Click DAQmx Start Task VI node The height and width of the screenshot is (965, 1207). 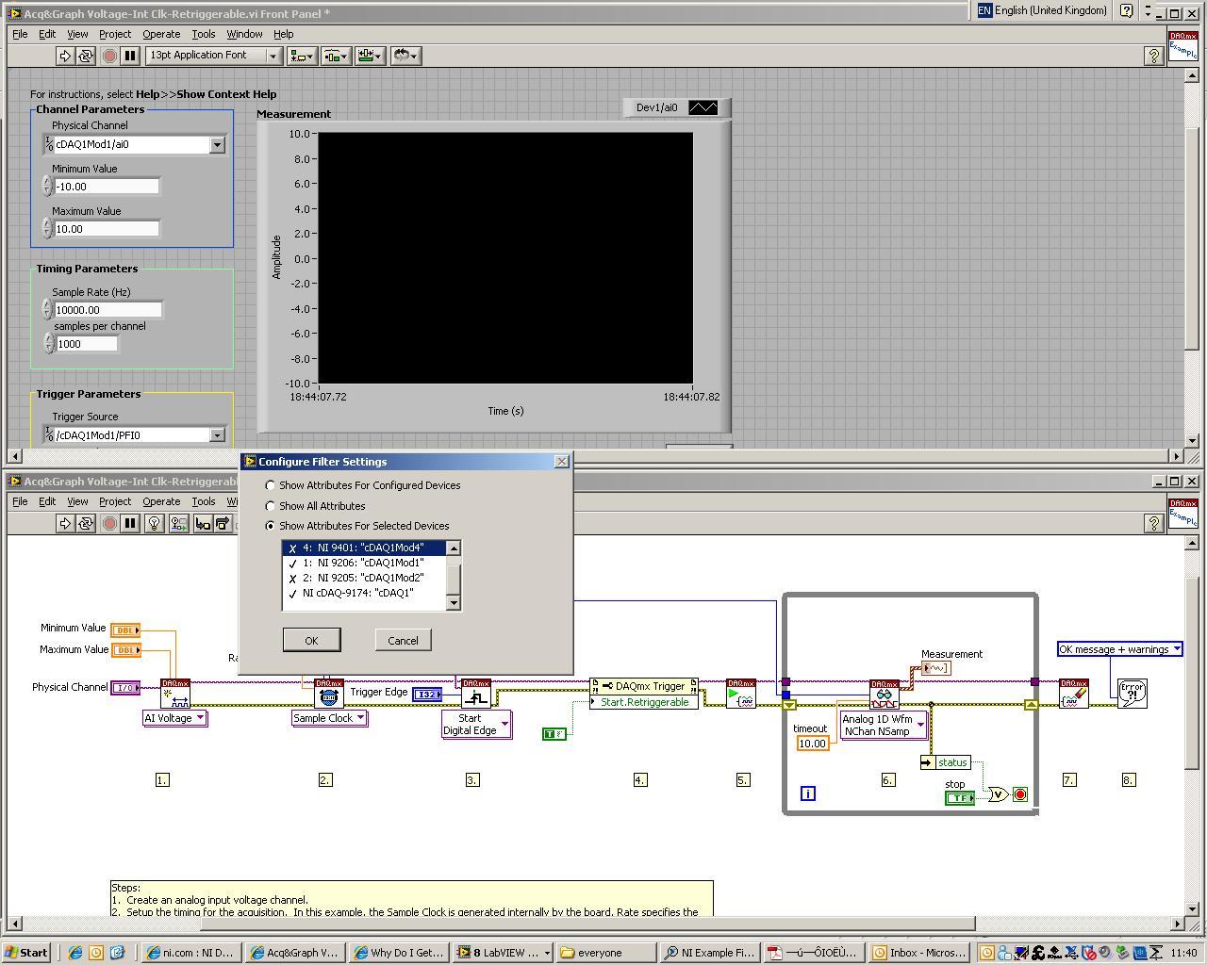pyautogui.click(x=741, y=694)
